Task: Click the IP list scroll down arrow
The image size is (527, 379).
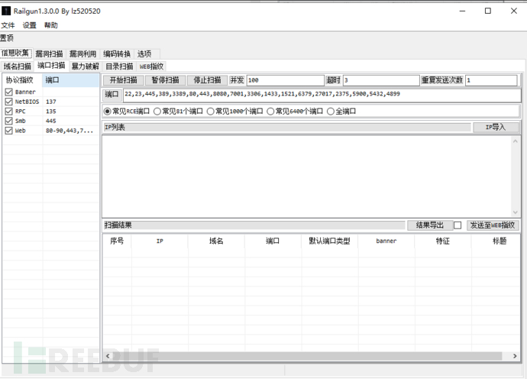Action: [x=516, y=212]
